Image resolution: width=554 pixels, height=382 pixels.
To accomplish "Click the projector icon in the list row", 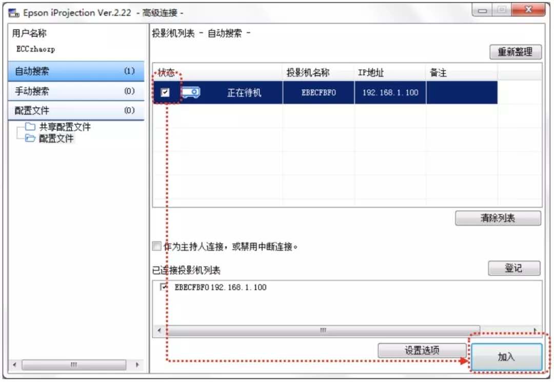I will coord(191,93).
